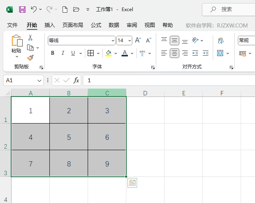This screenshot has height=203, width=255.
Task: Activate the Format Painter brush
Action: pos(30,58)
